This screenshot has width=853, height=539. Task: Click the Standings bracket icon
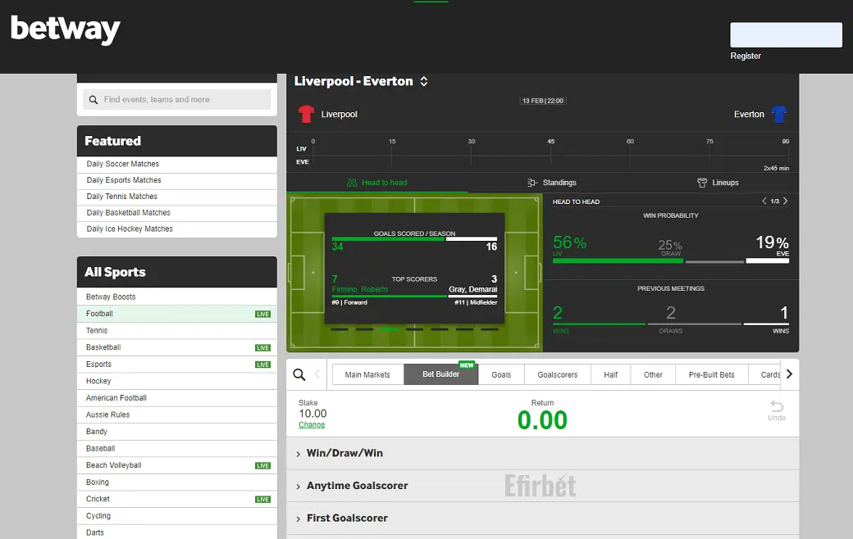click(x=532, y=183)
